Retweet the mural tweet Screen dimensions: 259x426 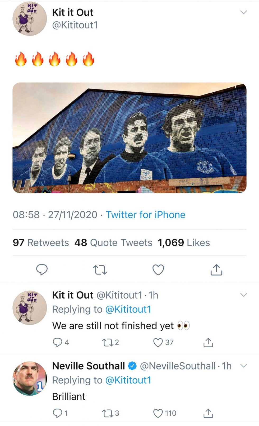[x=100, y=269]
